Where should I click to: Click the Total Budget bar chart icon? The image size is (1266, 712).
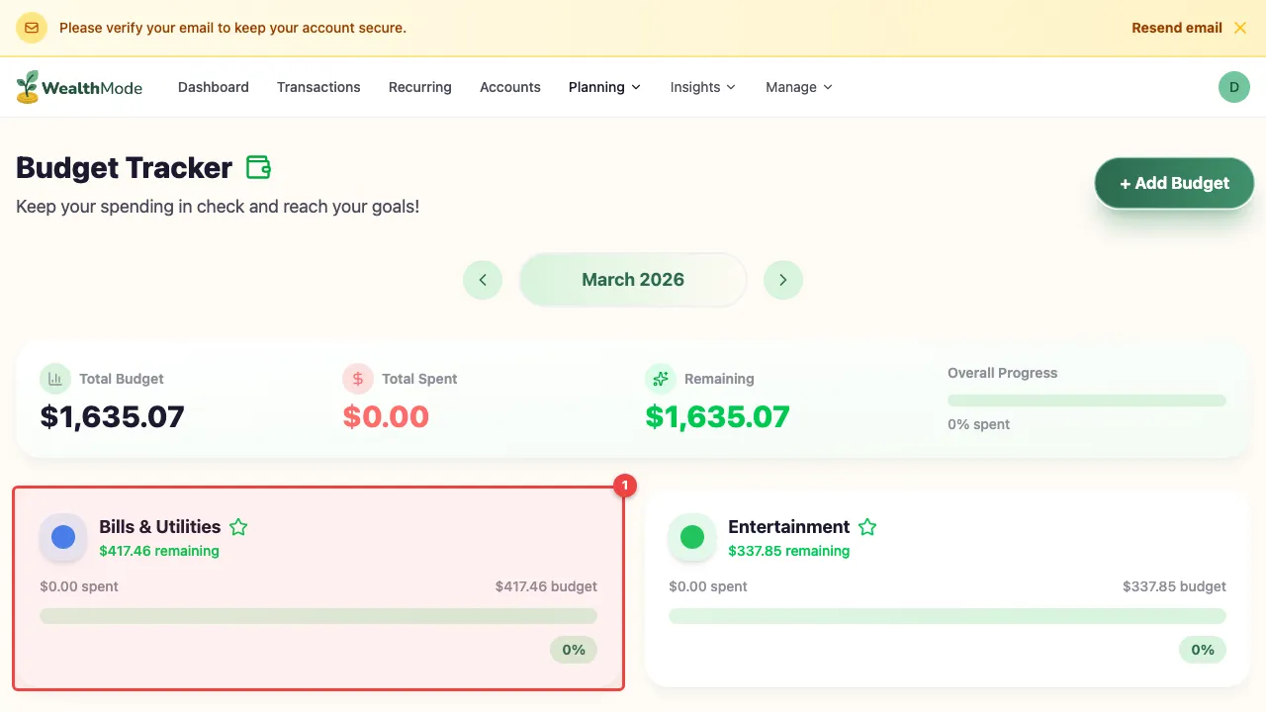pos(54,379)
